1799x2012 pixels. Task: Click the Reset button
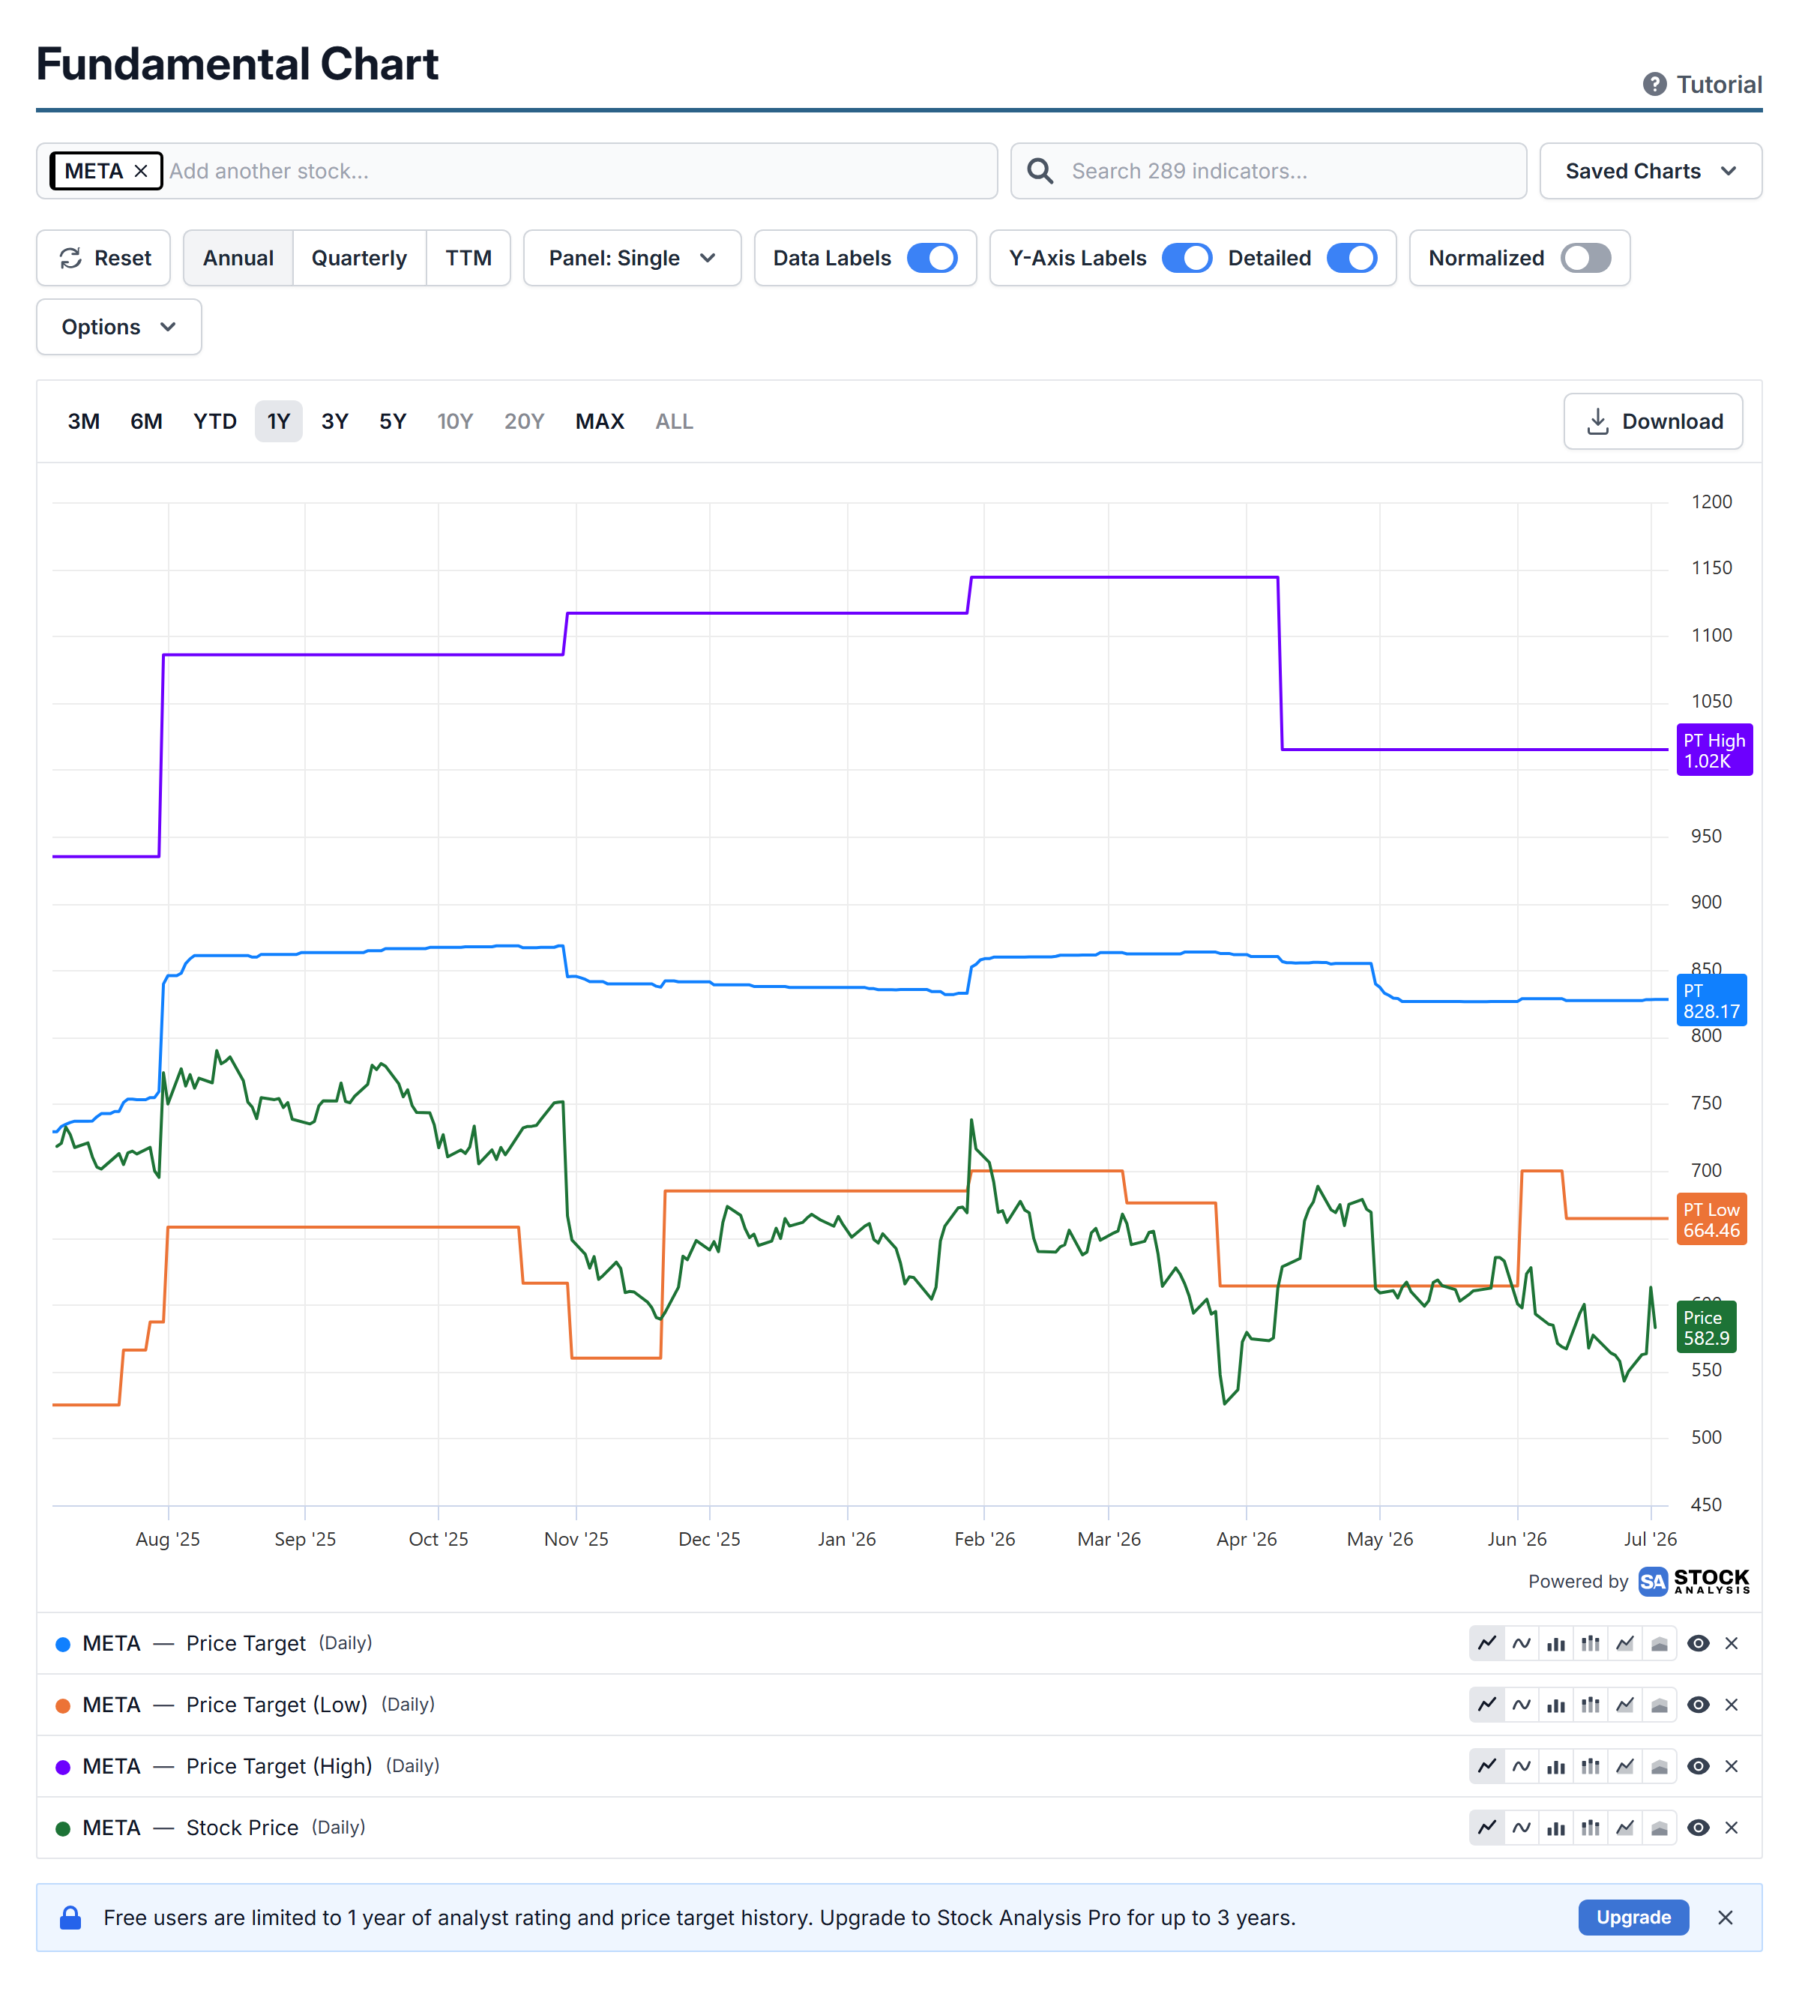pos(103,258)
